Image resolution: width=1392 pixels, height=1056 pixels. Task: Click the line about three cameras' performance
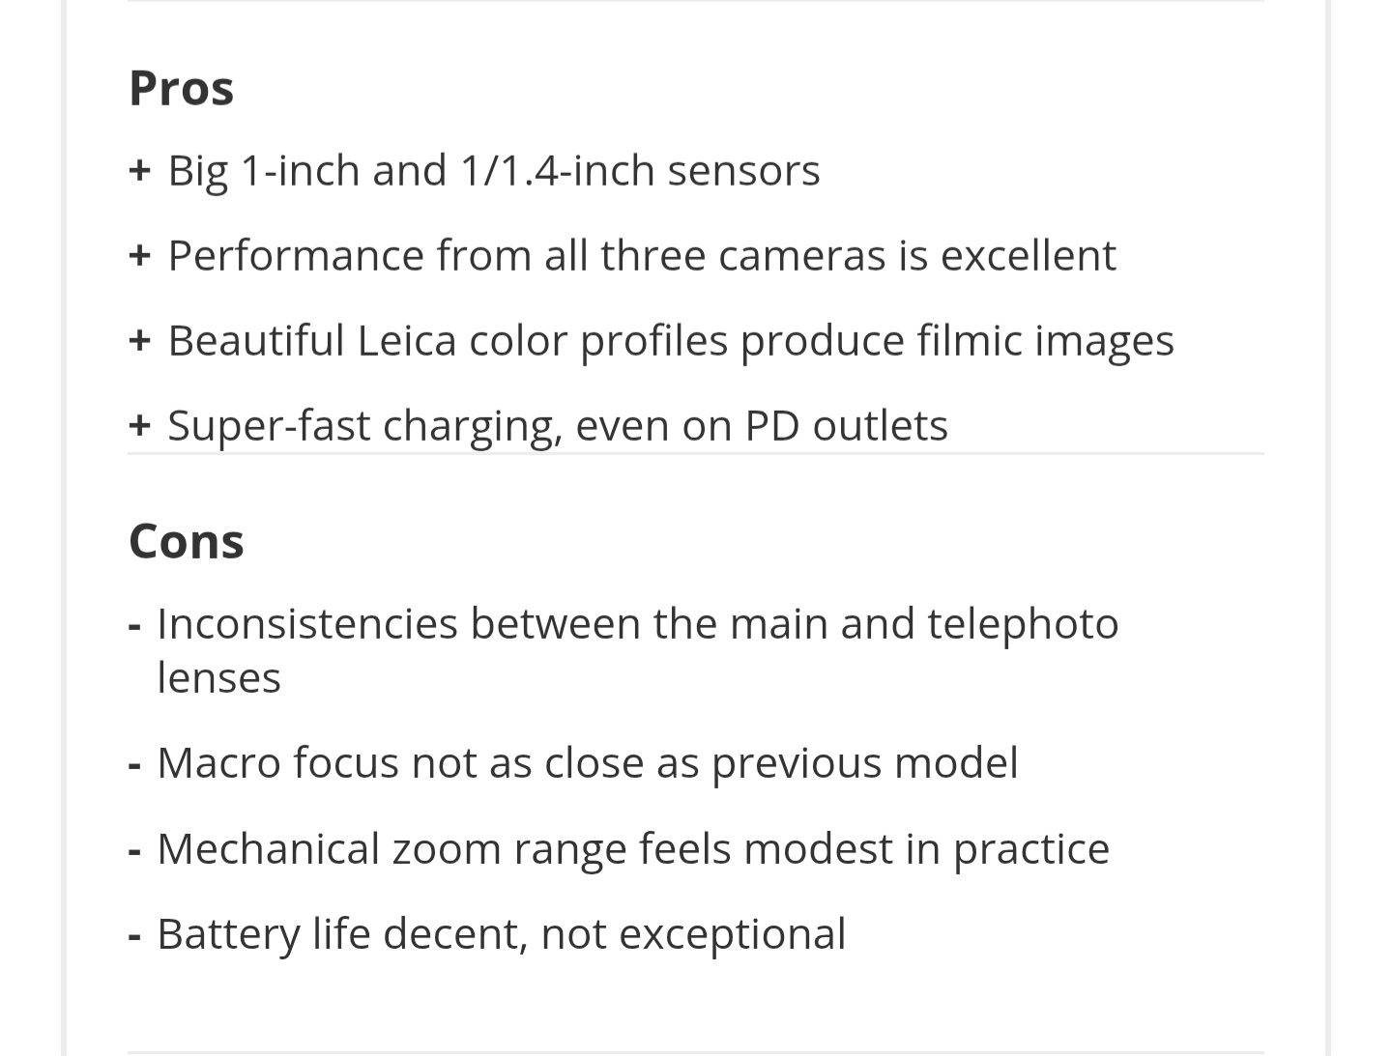(642, 256)
